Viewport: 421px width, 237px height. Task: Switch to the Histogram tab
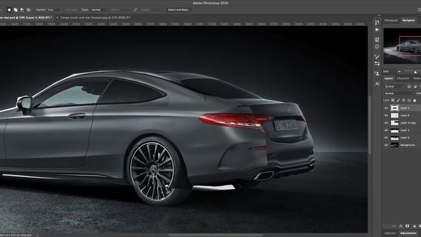391,20
